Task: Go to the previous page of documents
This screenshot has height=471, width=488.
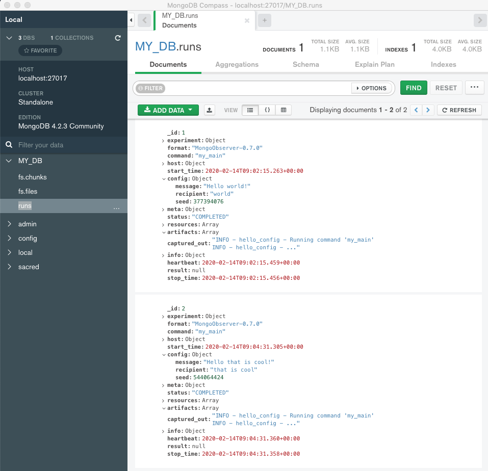Action: click(x=416, y=110)
